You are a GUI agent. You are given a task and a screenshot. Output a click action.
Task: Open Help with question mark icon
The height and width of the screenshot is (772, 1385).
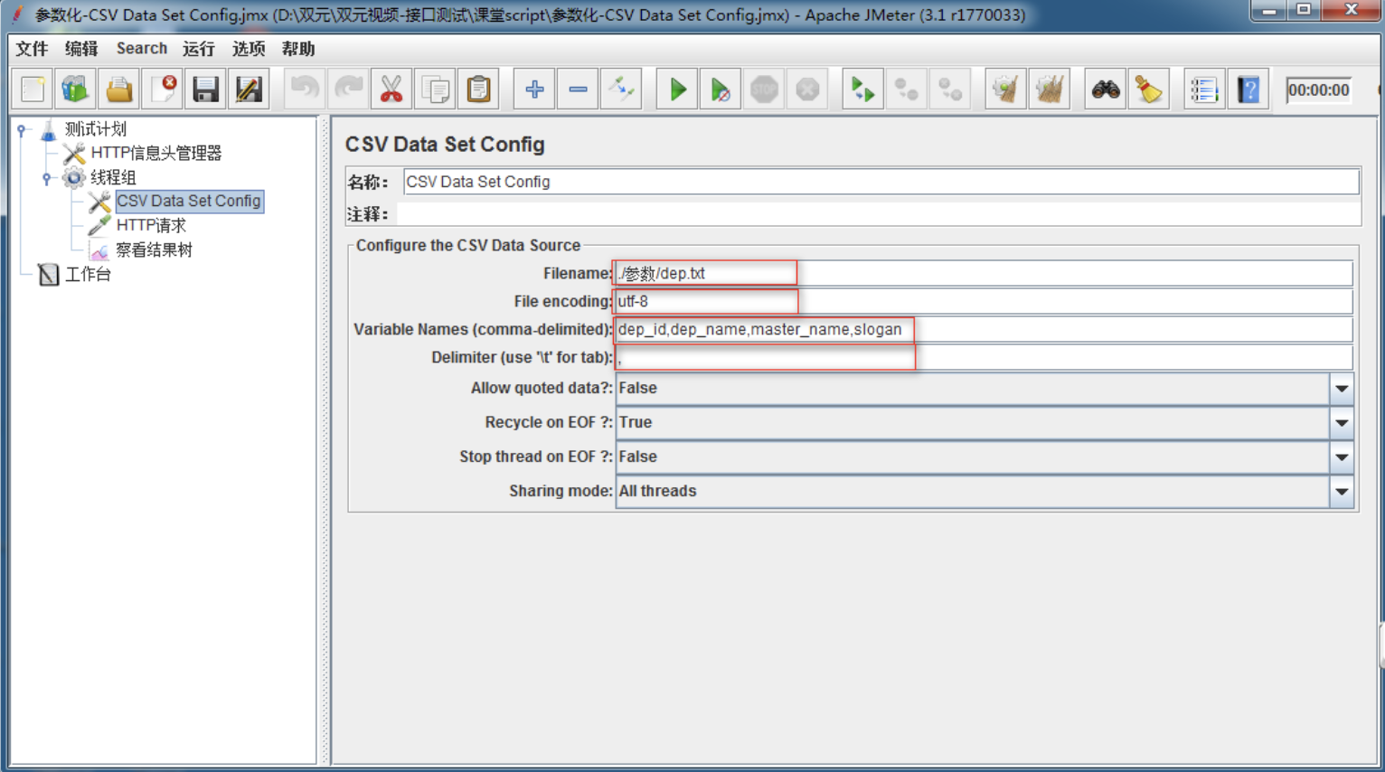tap(1248, 89)
